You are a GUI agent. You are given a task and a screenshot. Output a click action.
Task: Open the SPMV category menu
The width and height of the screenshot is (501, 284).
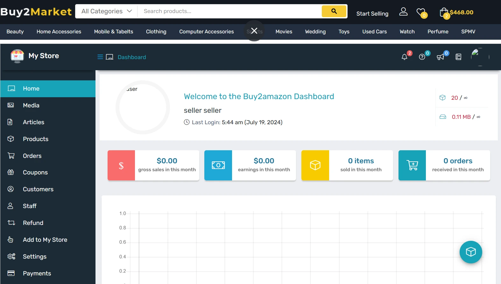(468, 31)
